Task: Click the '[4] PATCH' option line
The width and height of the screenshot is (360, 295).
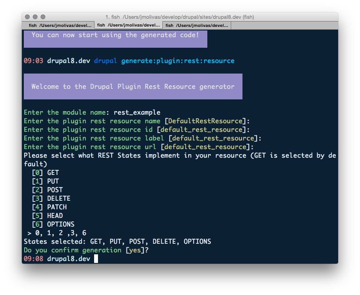Action: tap(49, 207)
